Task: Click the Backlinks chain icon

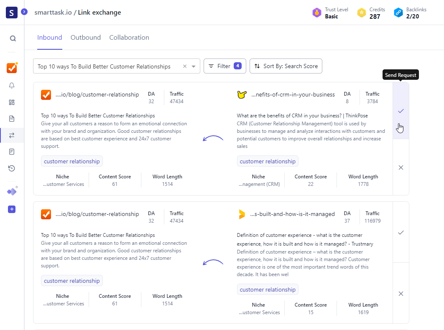Action: tap(398, 13)
